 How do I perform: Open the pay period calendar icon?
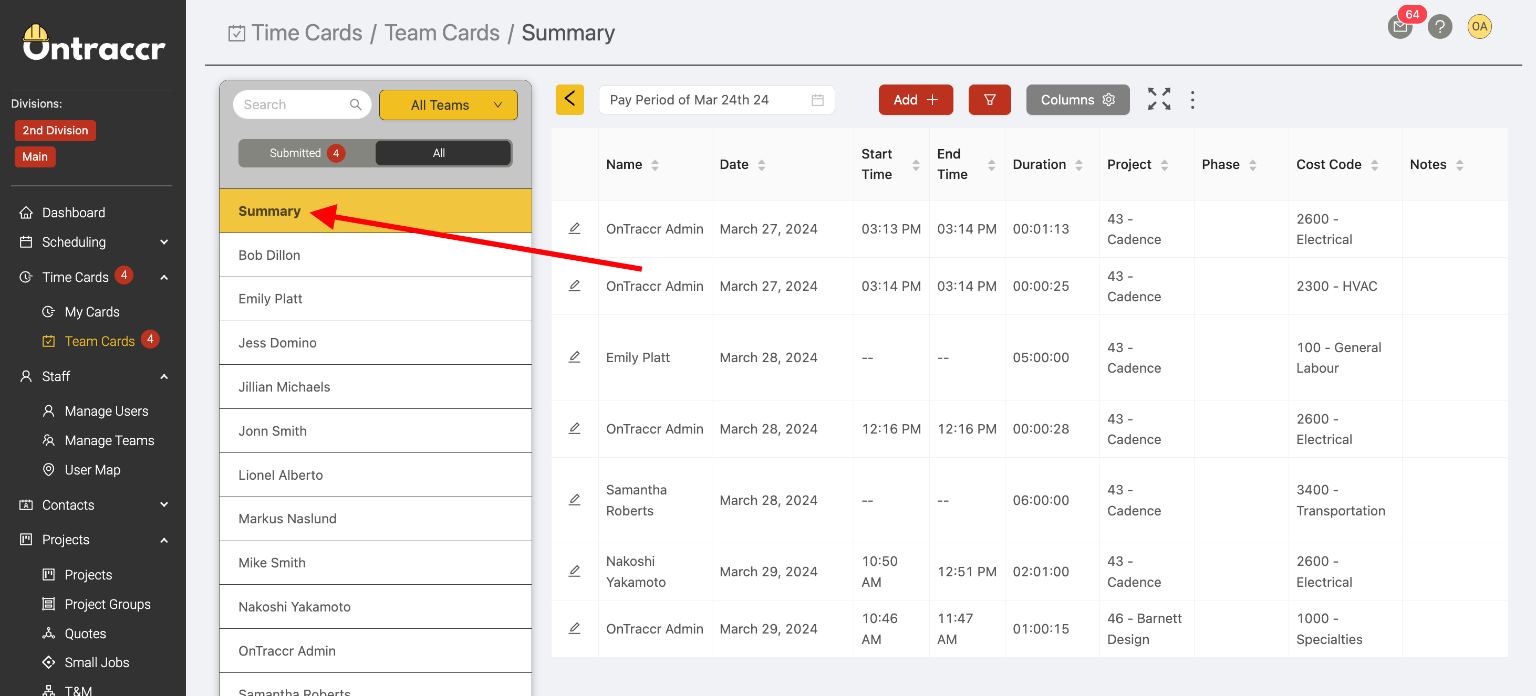(817, 100)
